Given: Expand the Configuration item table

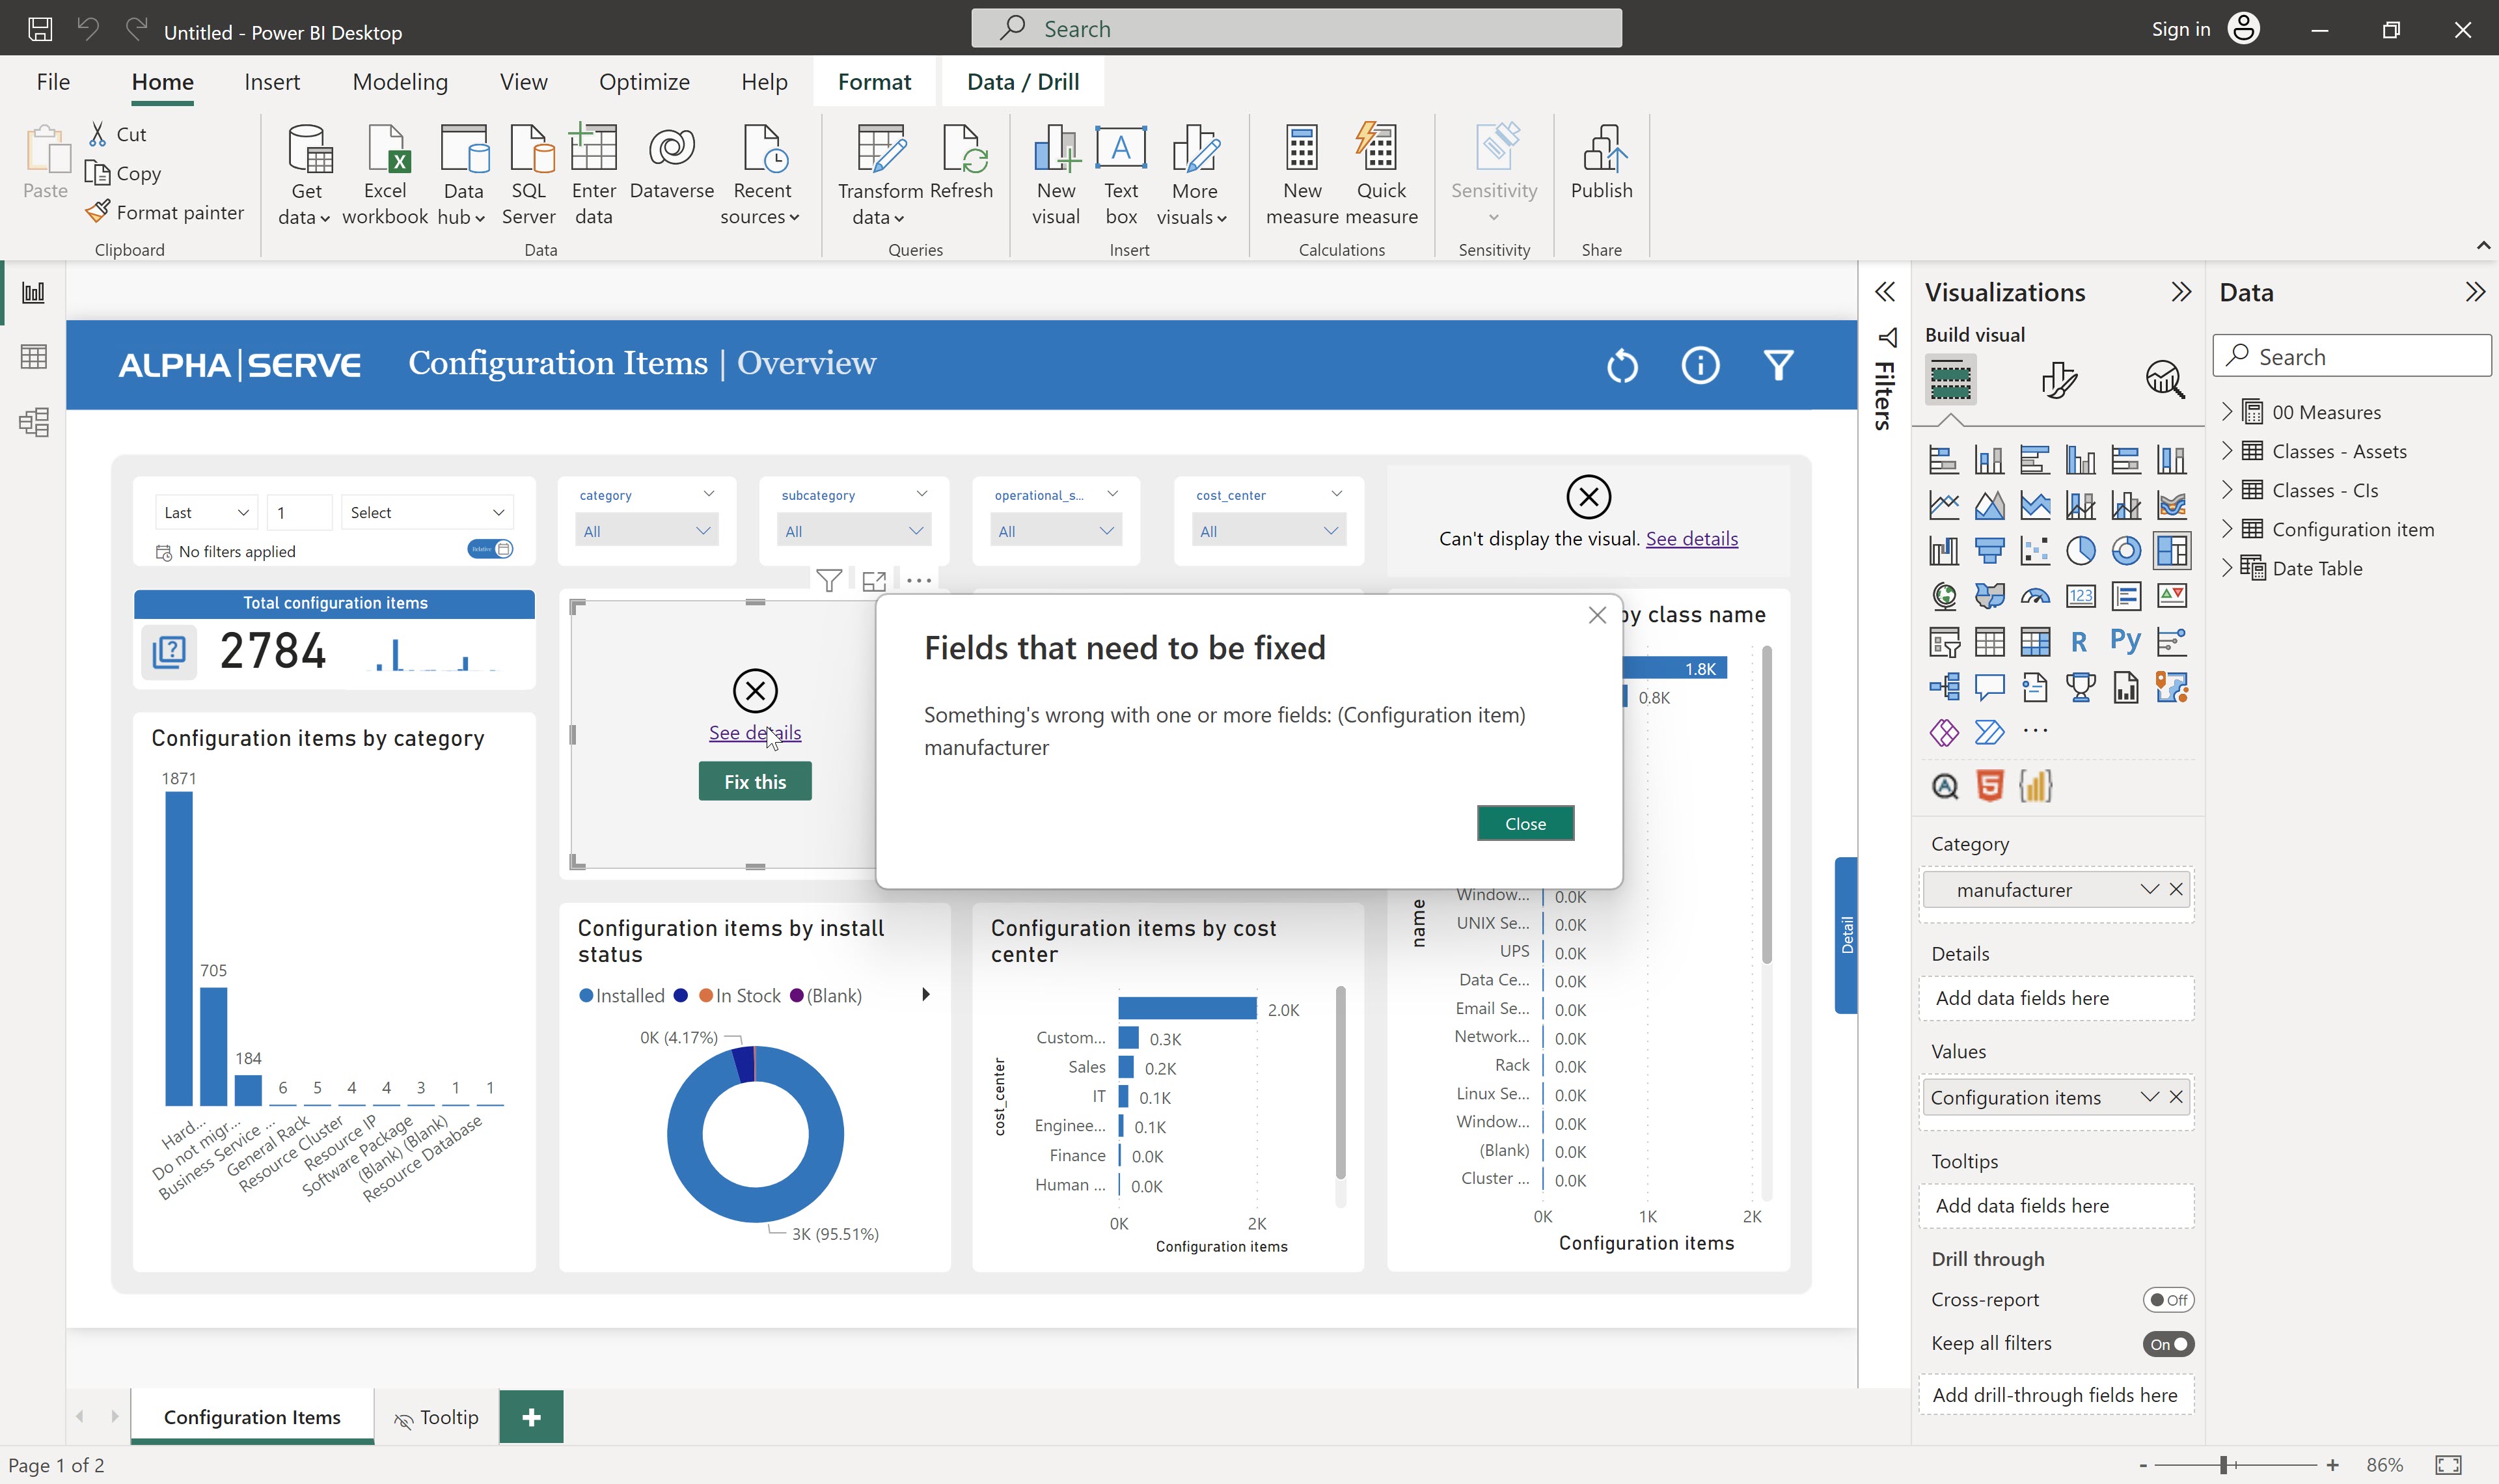Looking at the screenshot, I should 2227,529.
